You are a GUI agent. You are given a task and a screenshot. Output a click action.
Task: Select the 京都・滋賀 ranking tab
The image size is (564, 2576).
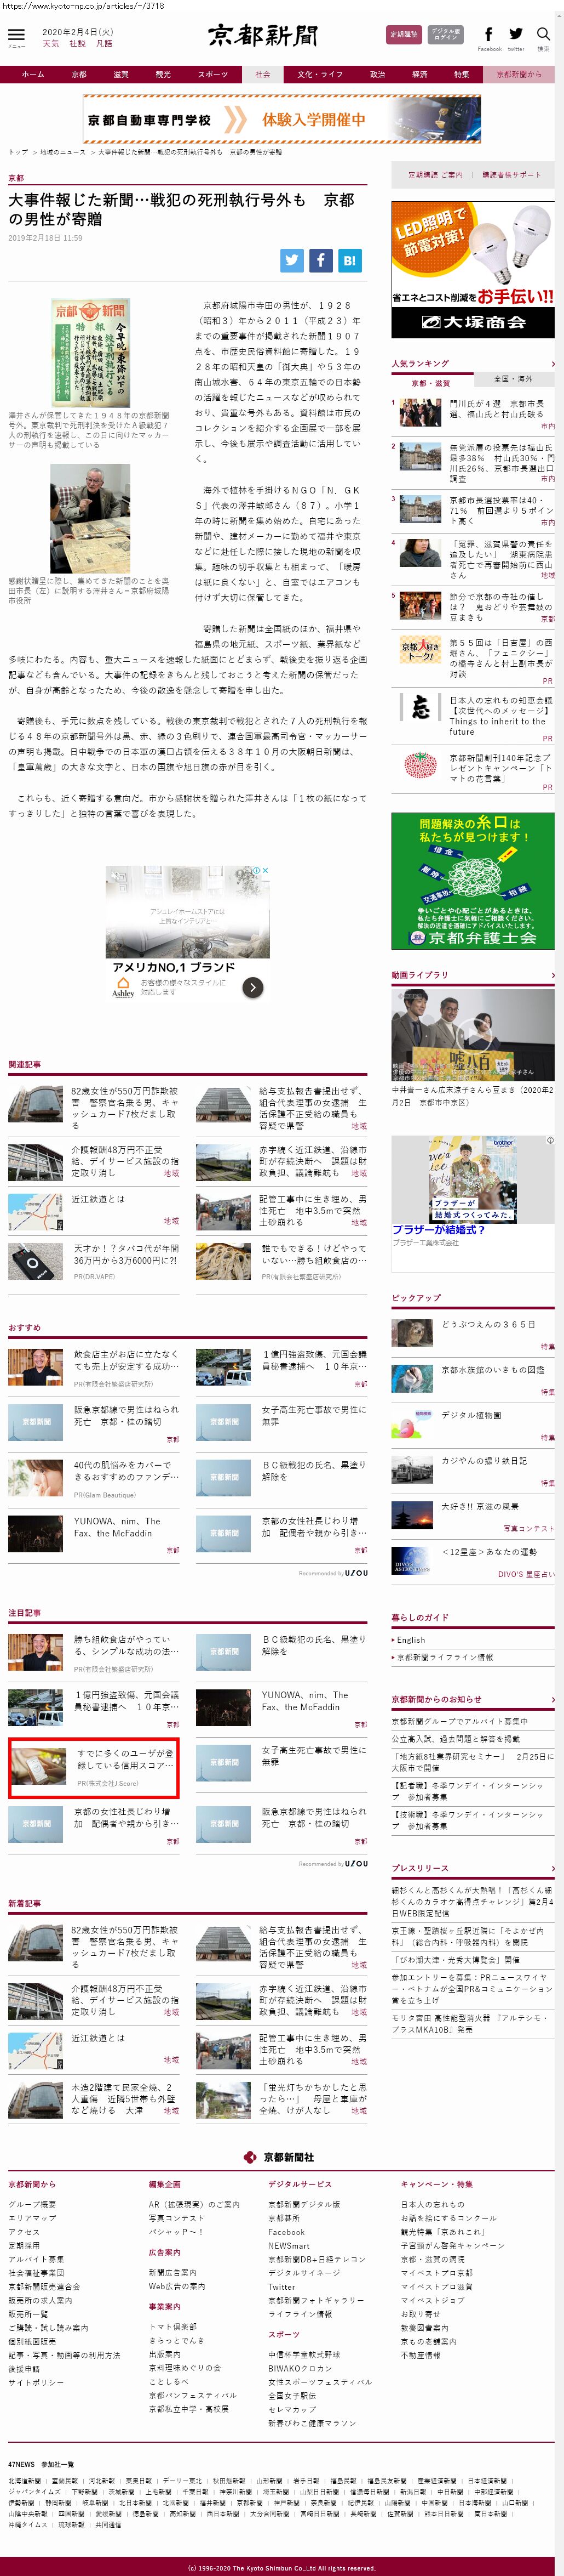point(431,382)
